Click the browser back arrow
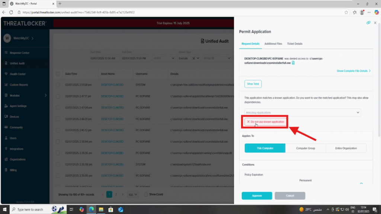Image resolution: width=381 pixels, height=214 pixels. click(4, 12)
